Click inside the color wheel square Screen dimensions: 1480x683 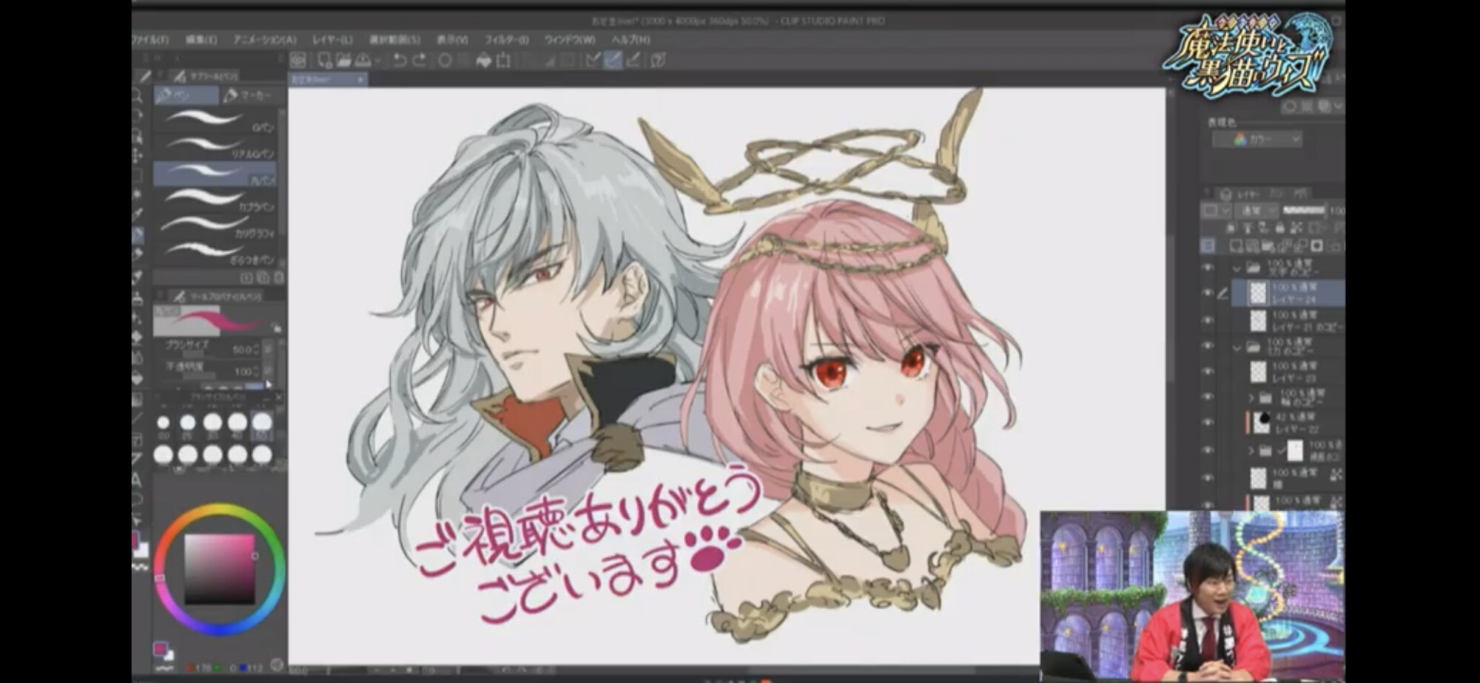[x=220, y=569]
